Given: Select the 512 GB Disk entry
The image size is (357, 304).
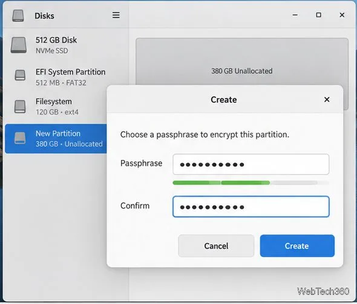Looking at the screenshot, I should (66, 45).
